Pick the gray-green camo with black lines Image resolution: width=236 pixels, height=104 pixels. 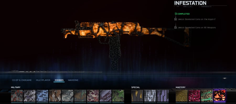coord(68,96)
